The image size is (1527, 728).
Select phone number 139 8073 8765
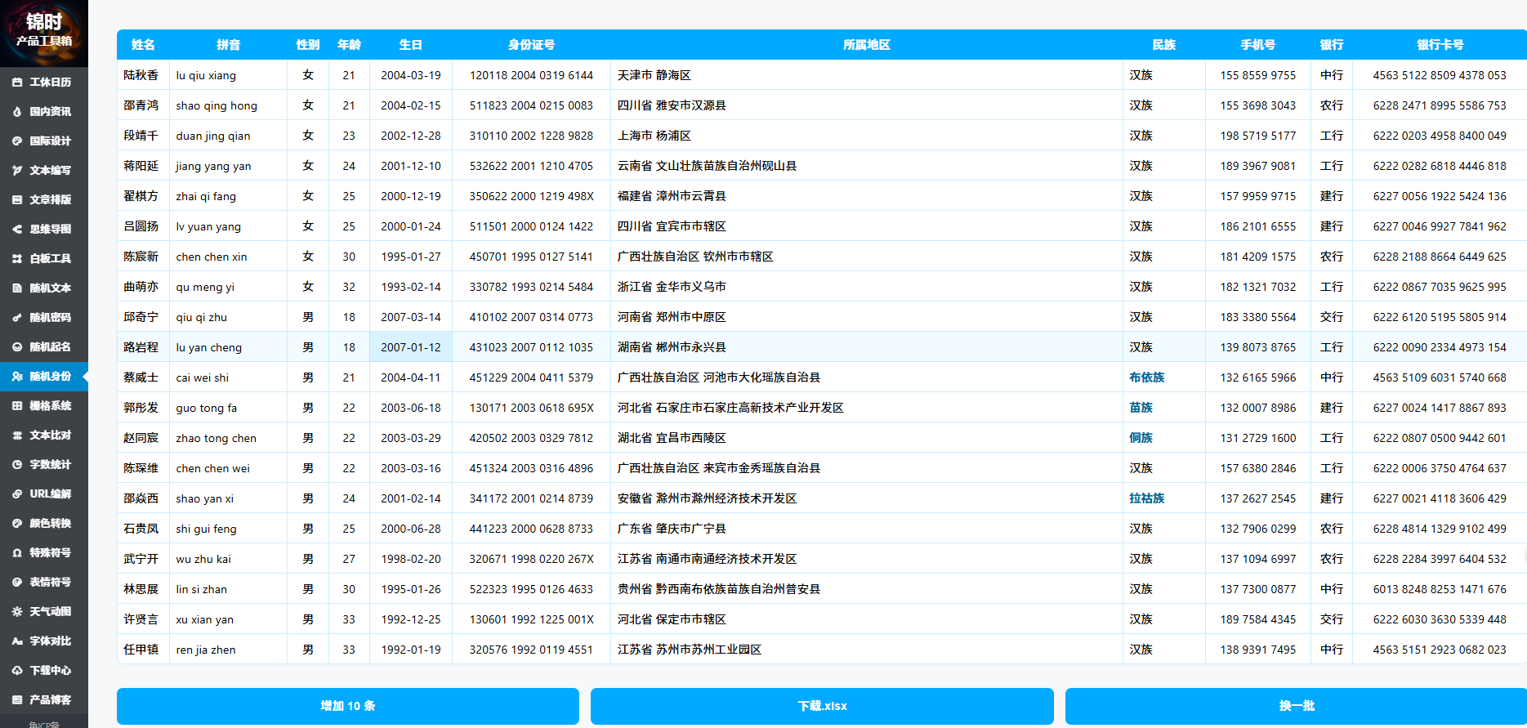coord(1258,347)
